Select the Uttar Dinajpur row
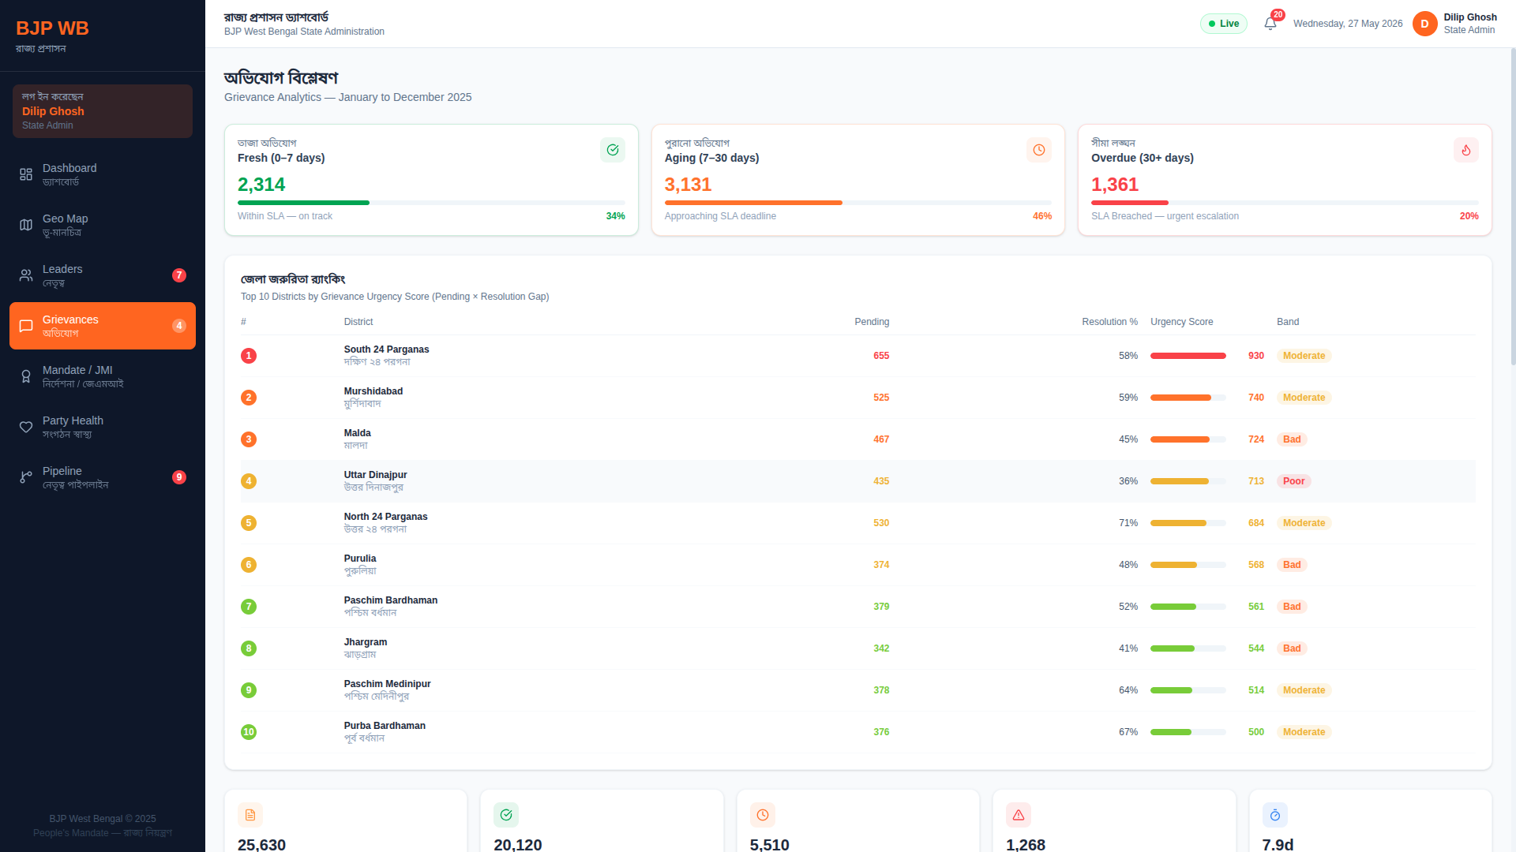Screen dimensions: 1516x852 point(858,481)
